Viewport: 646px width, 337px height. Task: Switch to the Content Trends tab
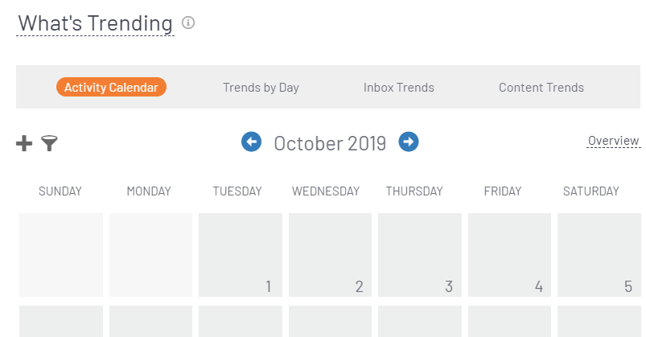tap(541, 88)
